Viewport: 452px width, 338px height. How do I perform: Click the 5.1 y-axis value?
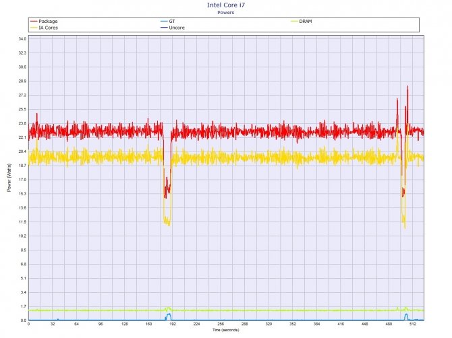point(23,279)
